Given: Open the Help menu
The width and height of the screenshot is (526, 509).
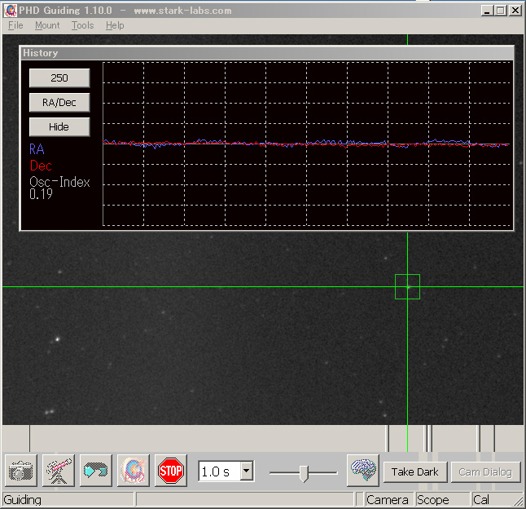Looking at the screenshot, I should pyautogui.click(x=115, y=25).
